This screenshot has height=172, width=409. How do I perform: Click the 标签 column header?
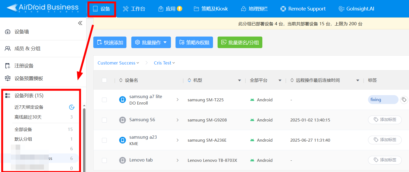point(372,80)
